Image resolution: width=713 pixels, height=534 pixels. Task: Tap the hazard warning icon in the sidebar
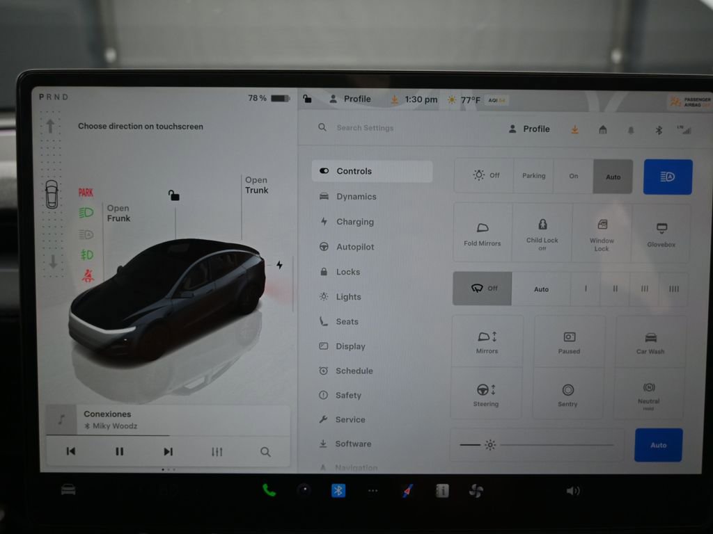[86, 275]
